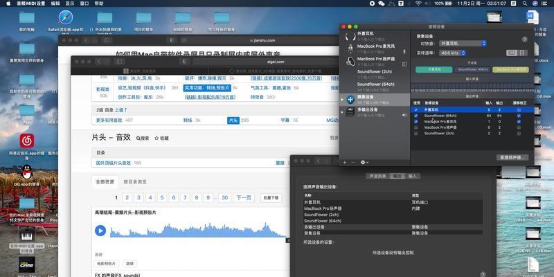
Task: Enable 使用 checkbox for Soundflower (2ch) row
Action: click(x=416, y=133)
